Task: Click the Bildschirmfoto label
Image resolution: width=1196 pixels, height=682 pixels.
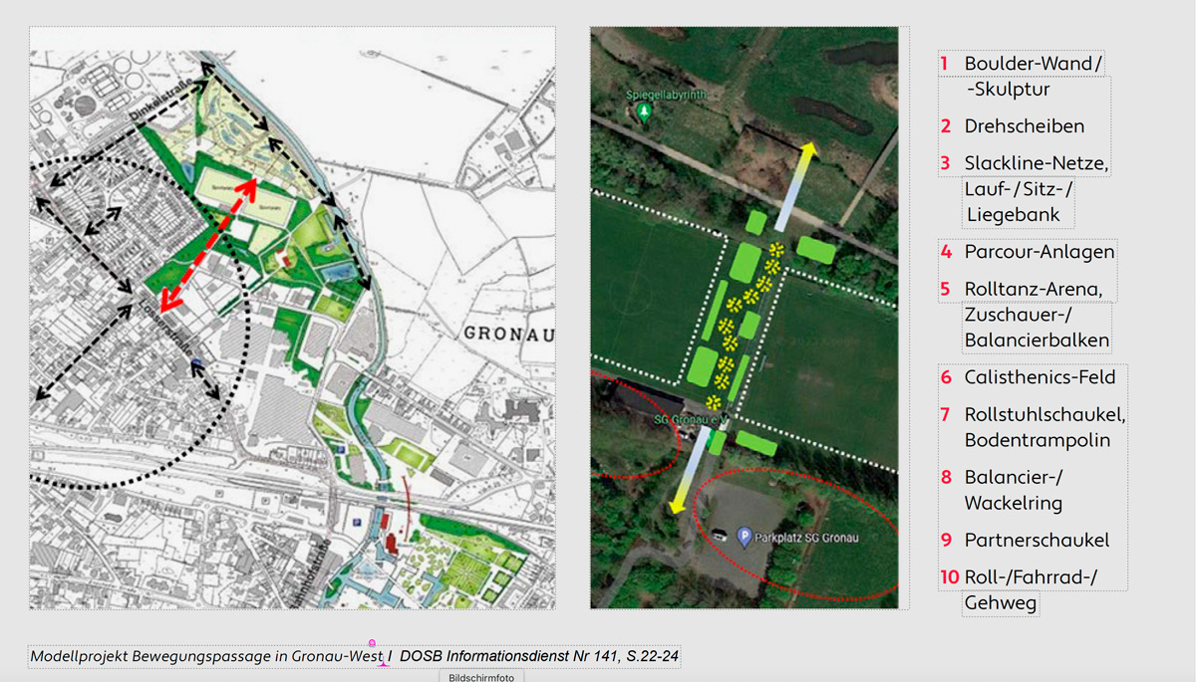Action: (481, 676)
